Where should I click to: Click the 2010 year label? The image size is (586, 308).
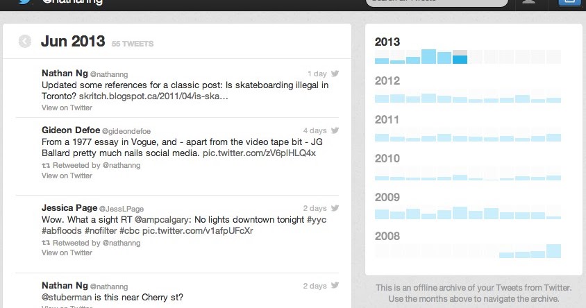[x=387, y=158]
